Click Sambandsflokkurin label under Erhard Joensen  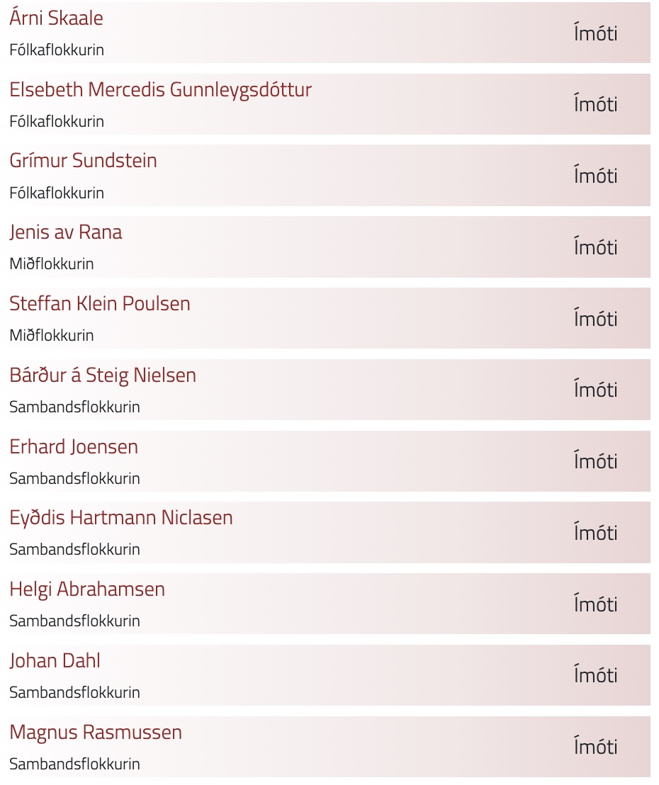pyautogui.click(x=74, y=478)
